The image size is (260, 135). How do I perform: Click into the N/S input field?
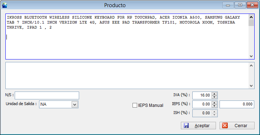point(47,95)
